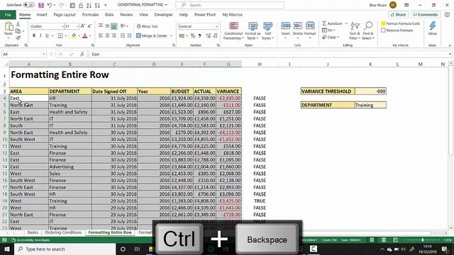Switch to the Basics sheet tab
This screenshot has height=255, width=454.
(33, 232)
